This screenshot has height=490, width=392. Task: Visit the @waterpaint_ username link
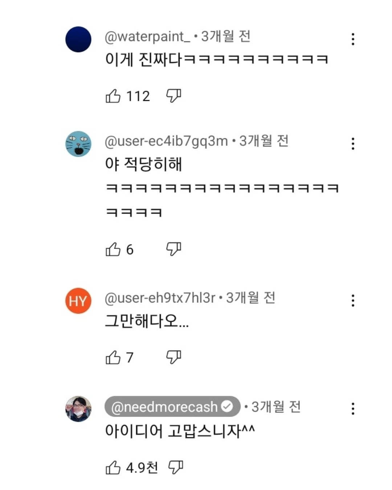point(147,37)
